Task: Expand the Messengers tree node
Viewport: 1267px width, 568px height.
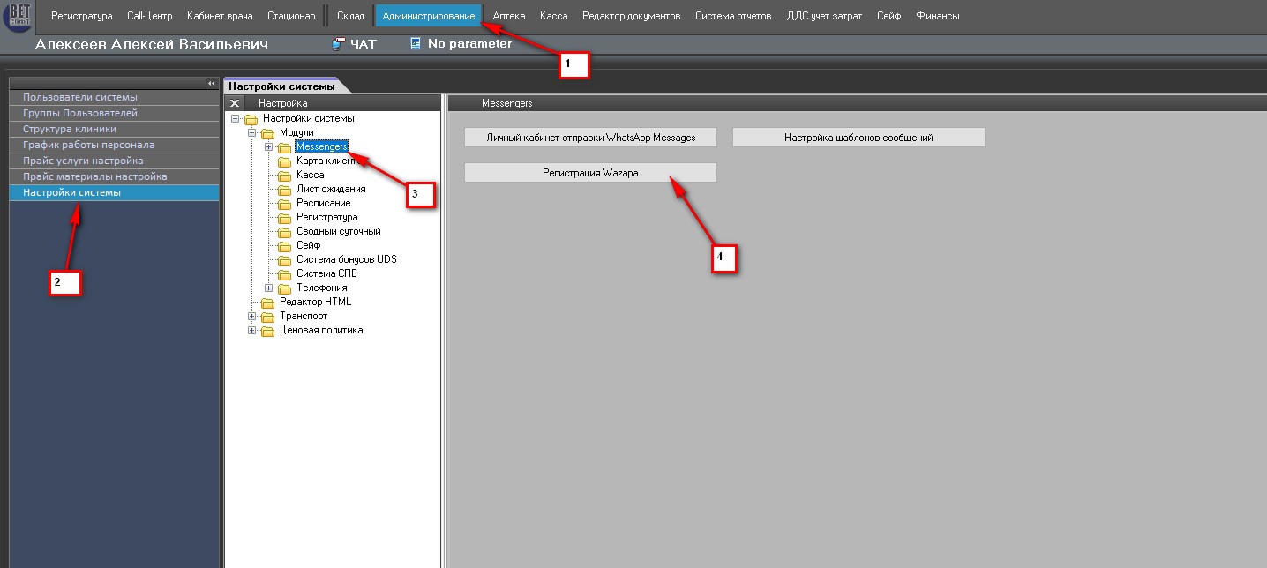Action: click(269, 147)
